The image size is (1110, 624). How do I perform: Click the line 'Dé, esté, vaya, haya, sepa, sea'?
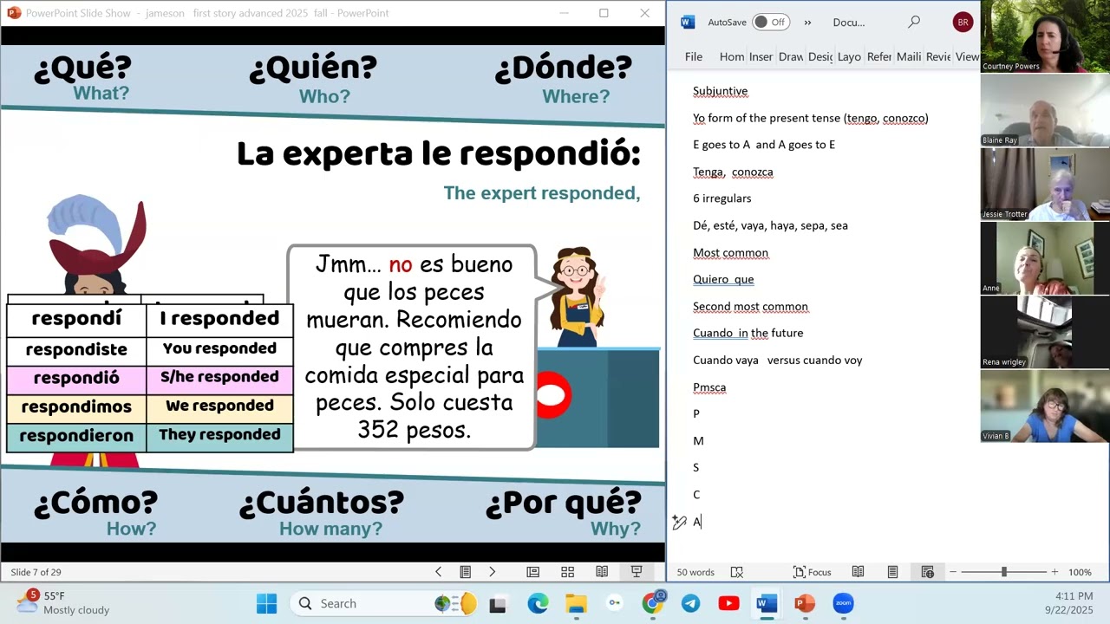tap(770, 225)
